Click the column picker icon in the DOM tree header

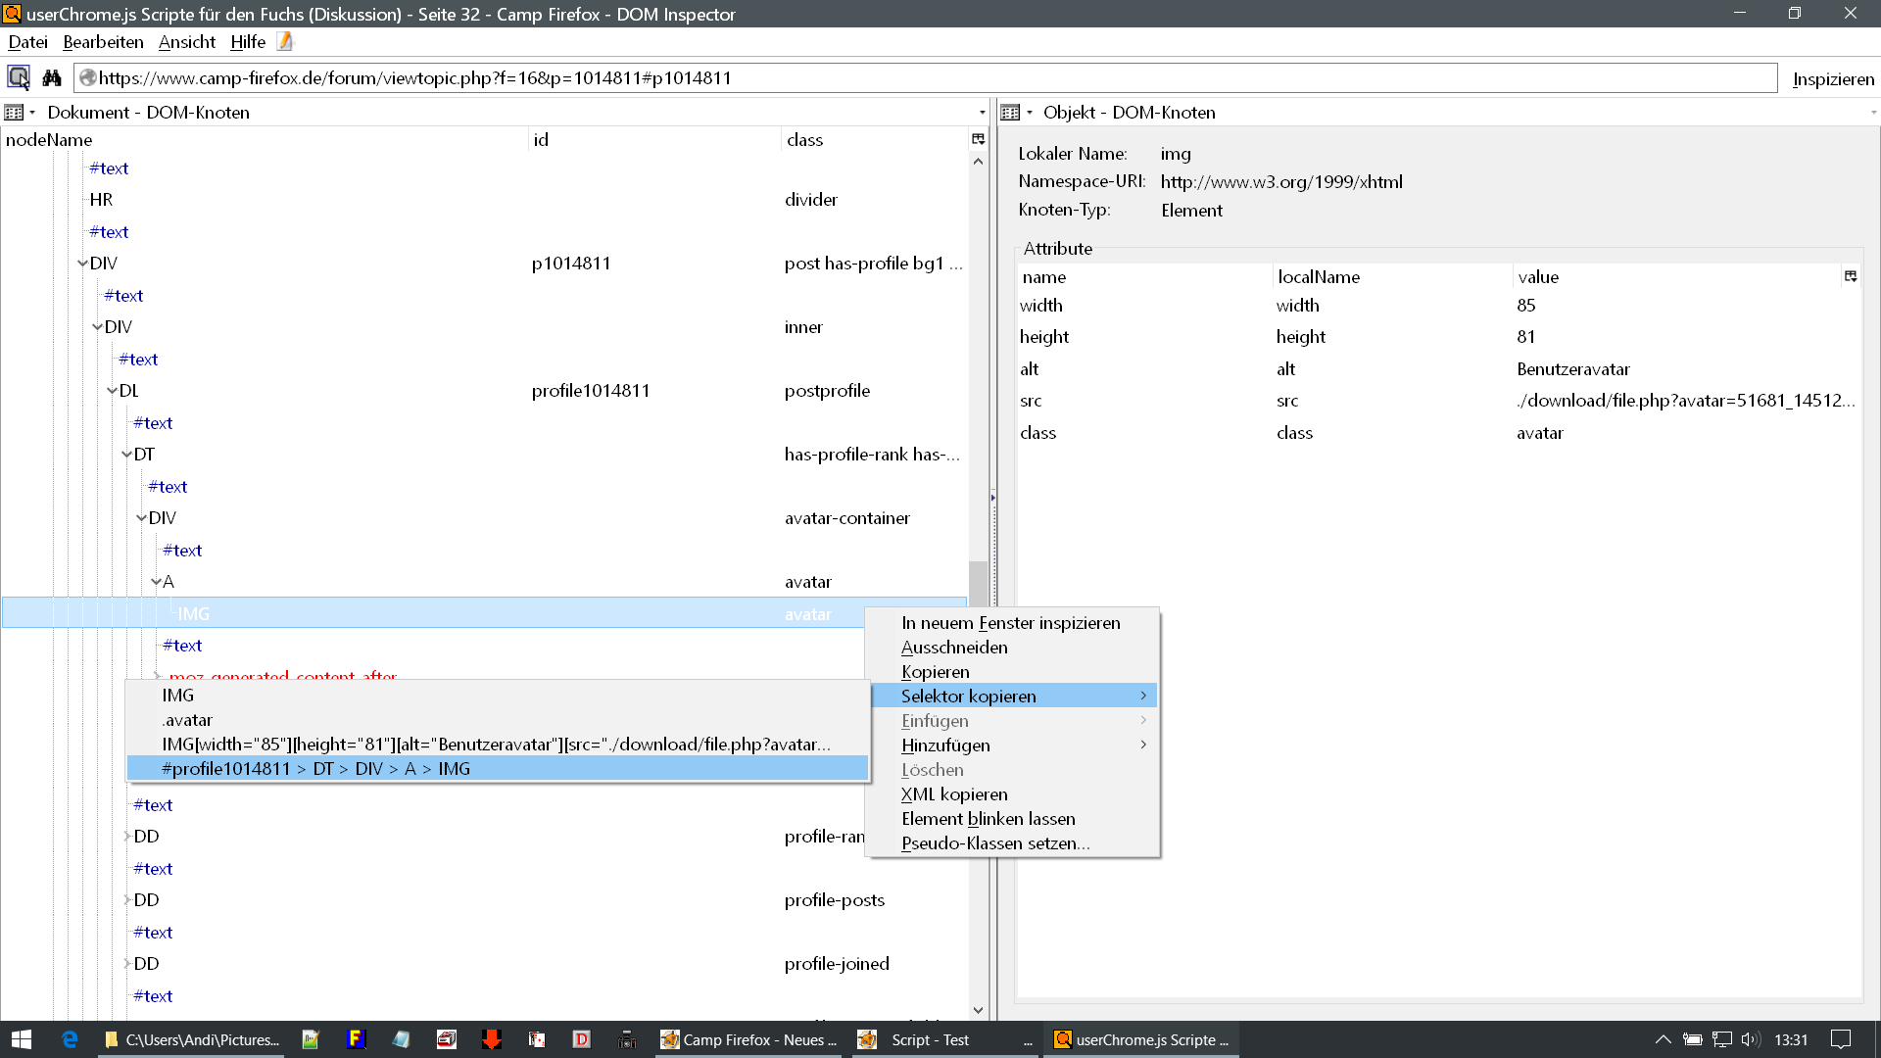point(978,139)
